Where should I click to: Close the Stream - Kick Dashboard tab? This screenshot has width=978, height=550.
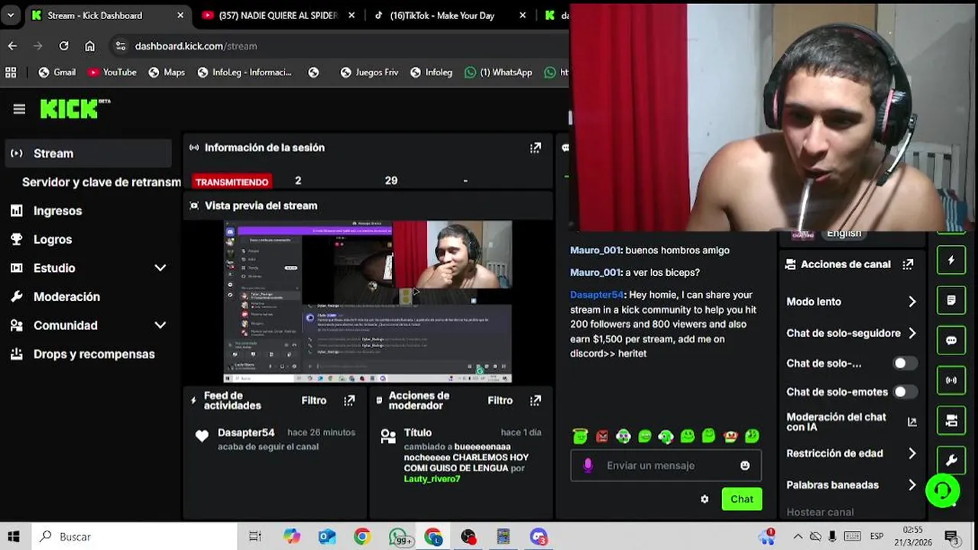point(180,15)
